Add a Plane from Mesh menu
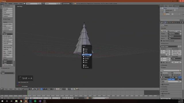Image resolution: width=184 pixels, height=103 pixels. click(87, 49)
